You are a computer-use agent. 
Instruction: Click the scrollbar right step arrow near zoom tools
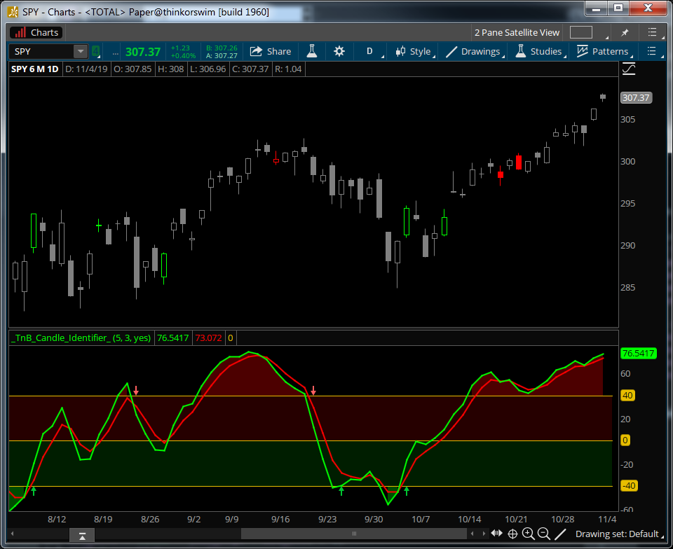[x=484, y=534]
